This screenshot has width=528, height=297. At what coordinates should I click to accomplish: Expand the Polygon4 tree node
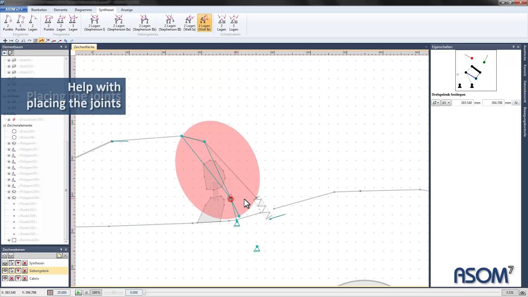(x=9, y=144)
